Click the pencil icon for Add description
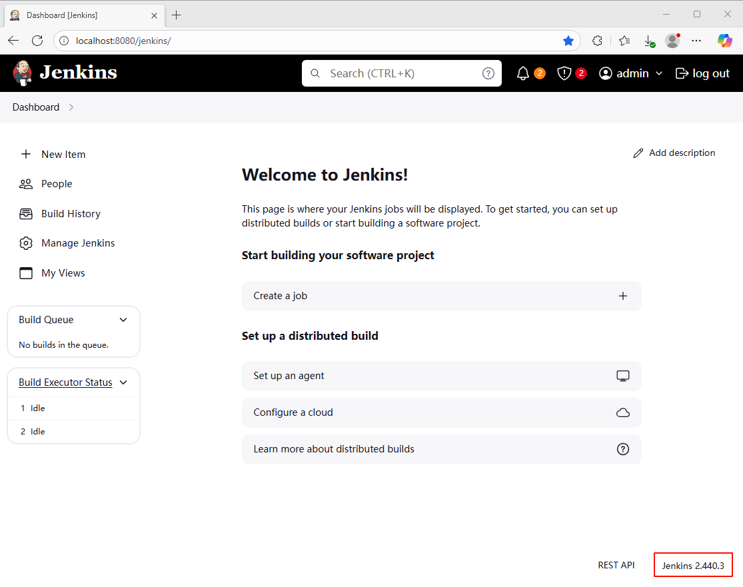 click(638, 153)
